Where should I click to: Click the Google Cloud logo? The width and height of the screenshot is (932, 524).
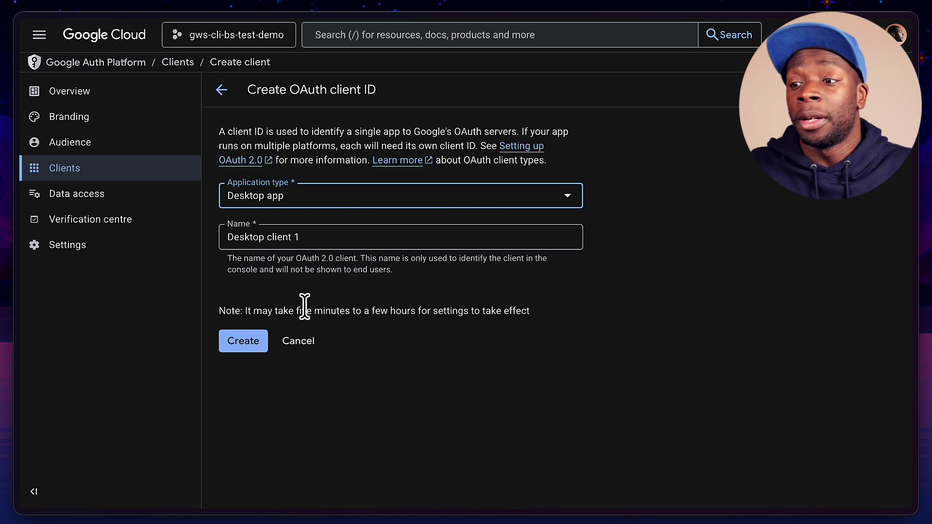click(x=104, y=34)
